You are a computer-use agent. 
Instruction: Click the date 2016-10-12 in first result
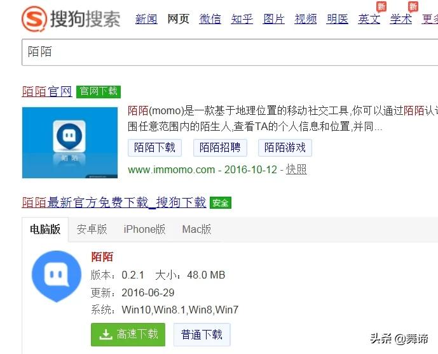pyautogui.click(x=250, y=169)
